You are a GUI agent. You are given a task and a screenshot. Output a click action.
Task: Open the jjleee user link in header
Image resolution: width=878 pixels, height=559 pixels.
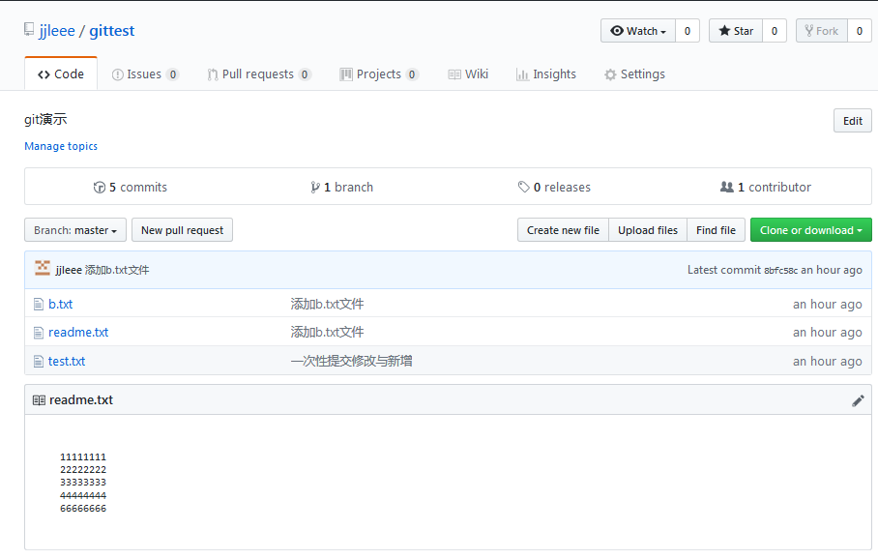[56, 30]
